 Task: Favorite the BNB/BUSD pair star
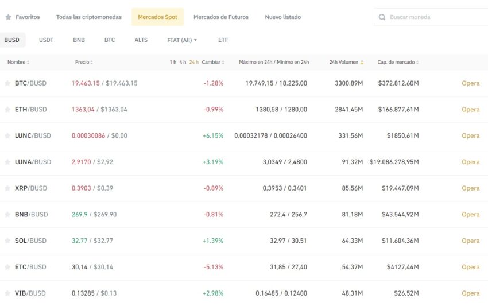(x=7, y=215)
